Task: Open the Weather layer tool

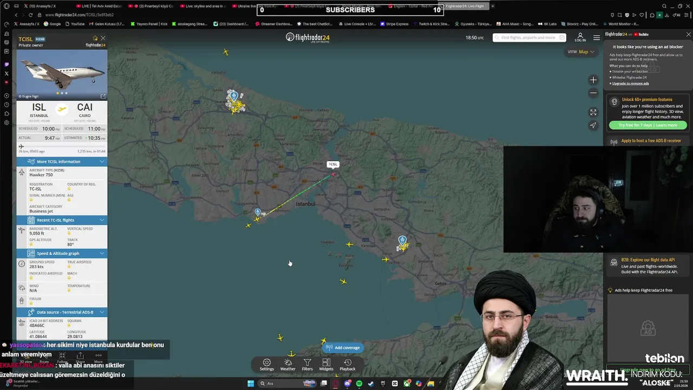Action: [x=287, y=365]
